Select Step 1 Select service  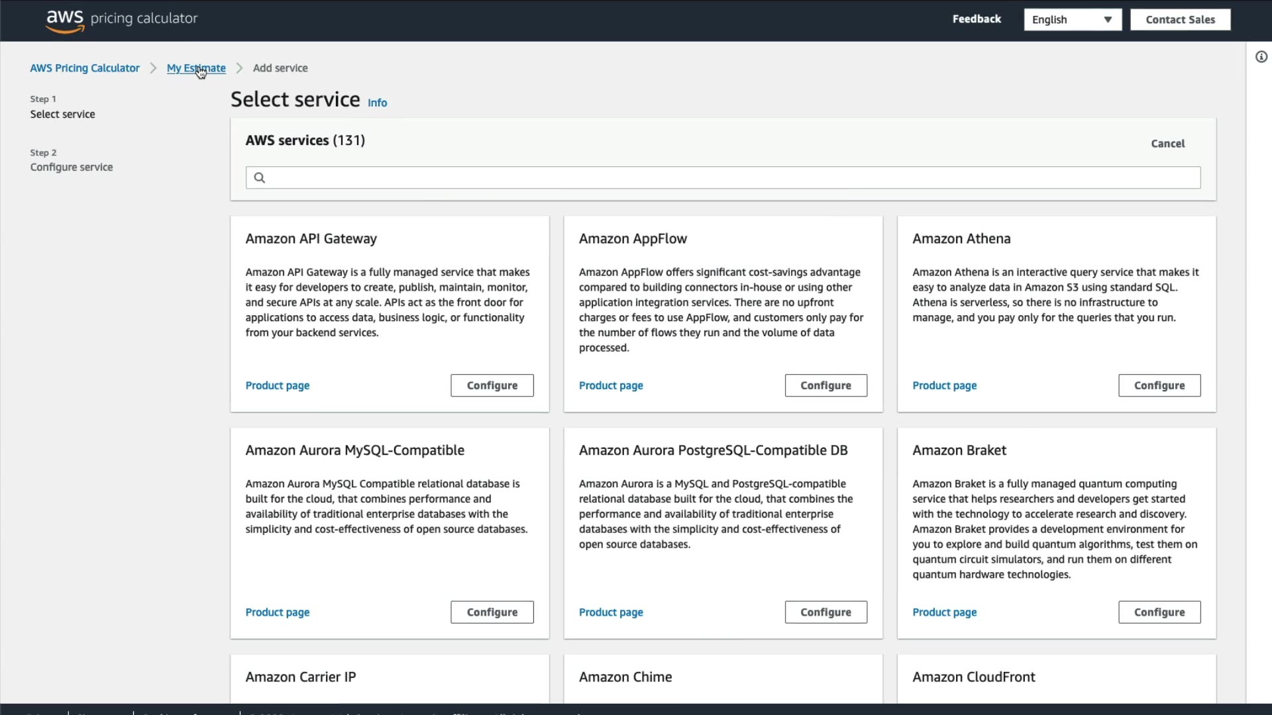coord(62,115)
